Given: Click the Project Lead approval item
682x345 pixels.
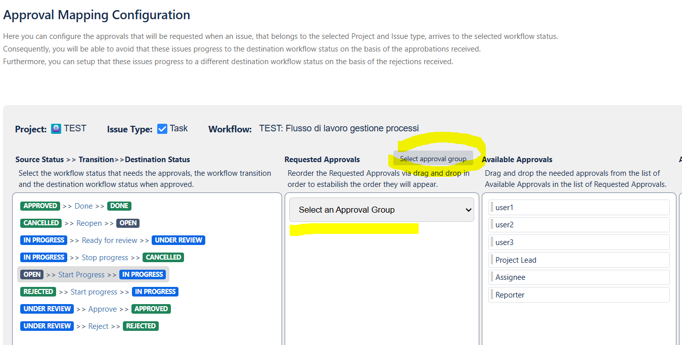Looking at the screenshot, I should 579,260.
